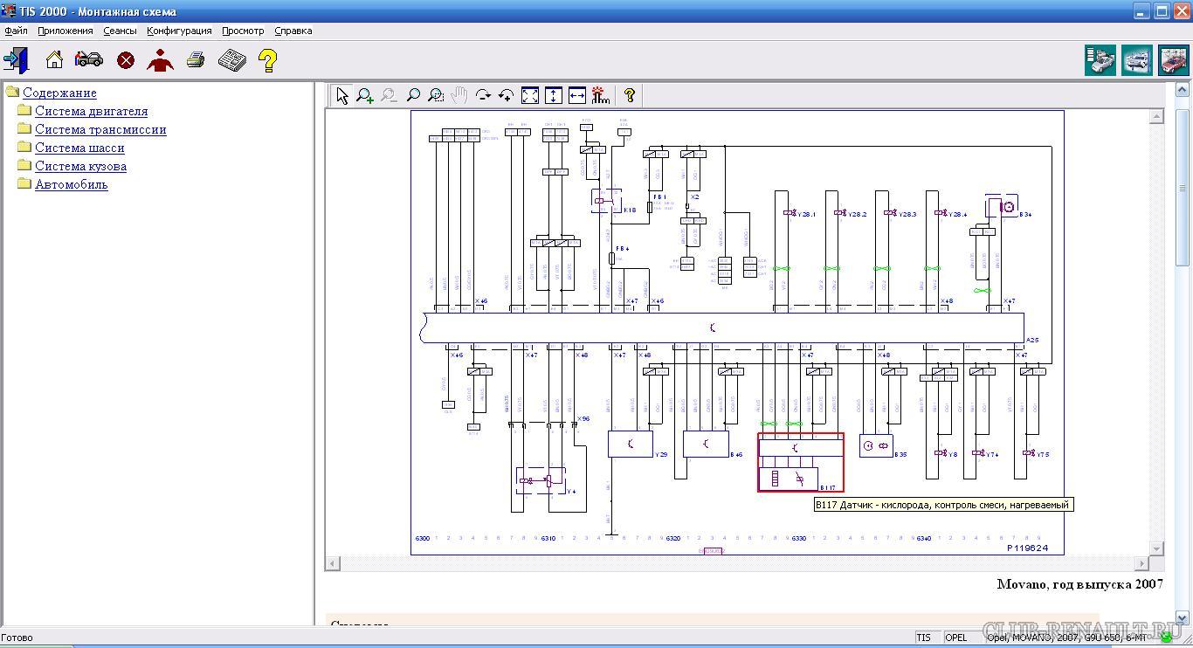The width and height of the screenshot is (1193, 648).
Task: Open the Просмотр menu
Action: coord(243,31)
